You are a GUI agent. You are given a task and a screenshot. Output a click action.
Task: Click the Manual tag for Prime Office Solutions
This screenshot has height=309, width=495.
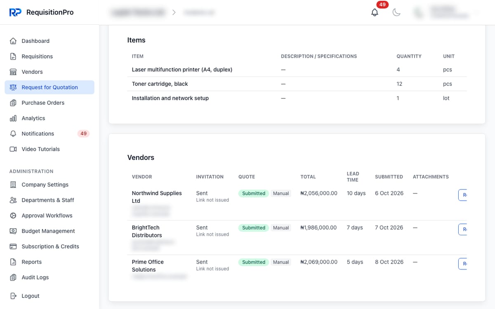[x=281, y=262]
